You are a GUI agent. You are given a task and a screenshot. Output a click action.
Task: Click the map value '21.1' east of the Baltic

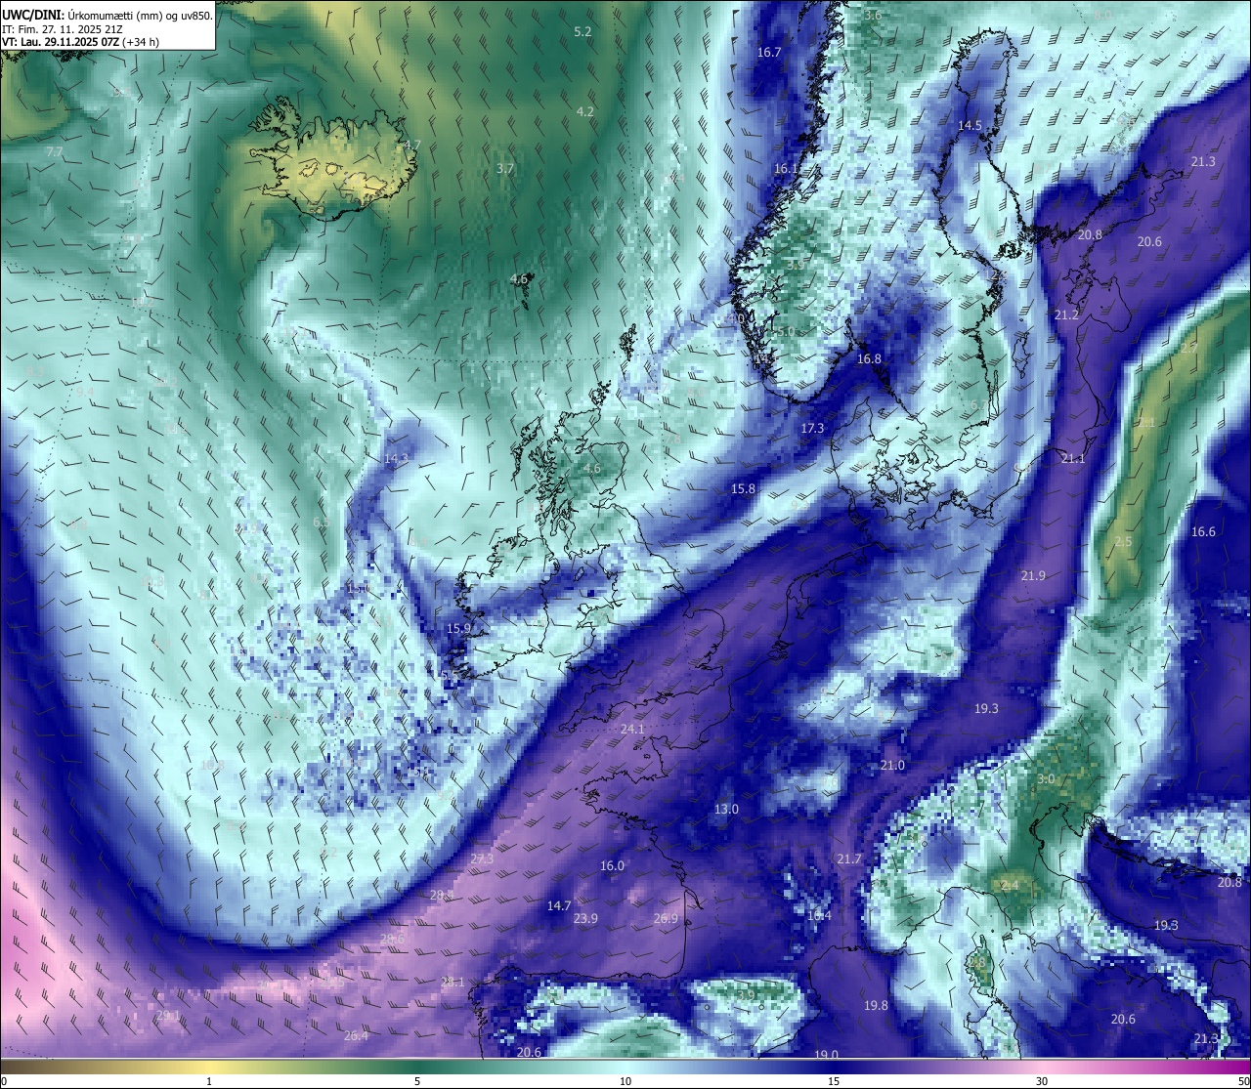[x=1073, y=458]
